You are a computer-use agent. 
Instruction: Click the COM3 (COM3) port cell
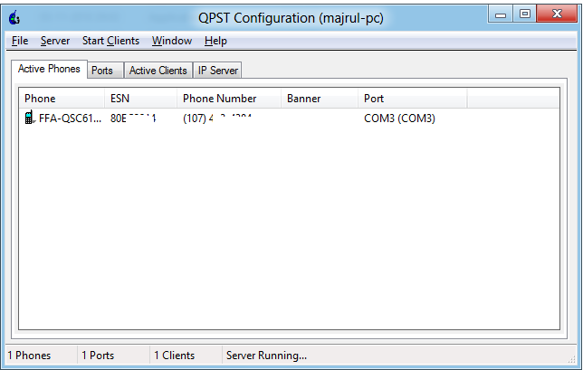coord(399,119)
